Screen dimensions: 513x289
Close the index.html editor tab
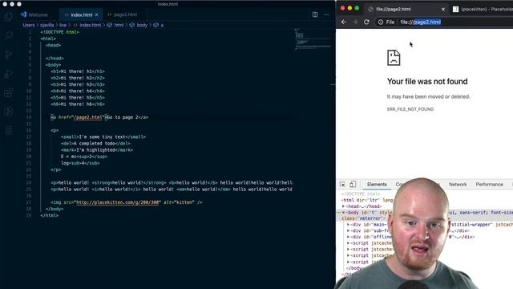pos(96,14)
